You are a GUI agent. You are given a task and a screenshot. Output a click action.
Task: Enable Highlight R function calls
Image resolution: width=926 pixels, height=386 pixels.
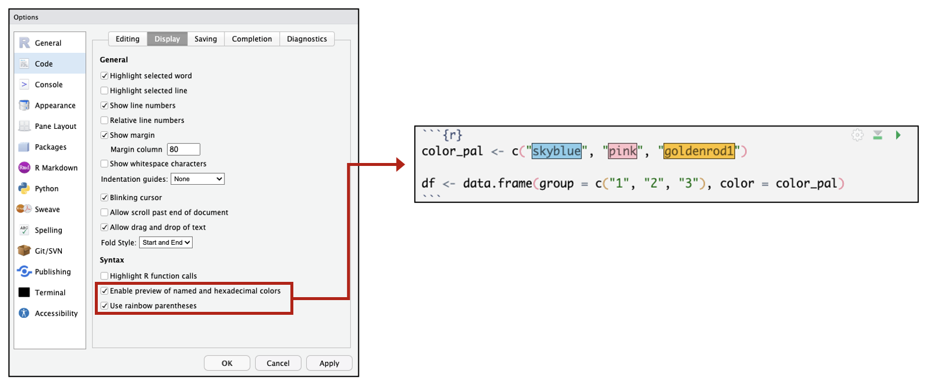(x=104, y=276)
